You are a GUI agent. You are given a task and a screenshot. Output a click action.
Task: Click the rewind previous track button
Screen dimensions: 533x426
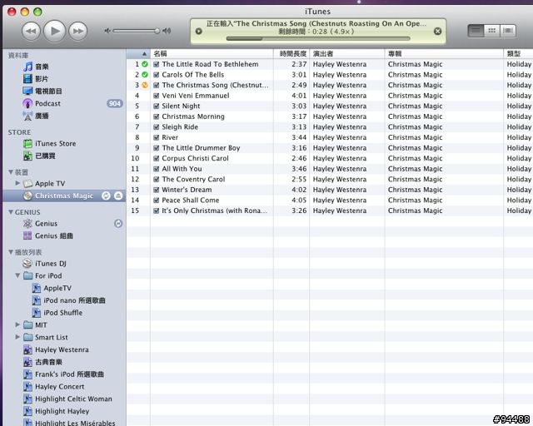click(x=31, y=32)
